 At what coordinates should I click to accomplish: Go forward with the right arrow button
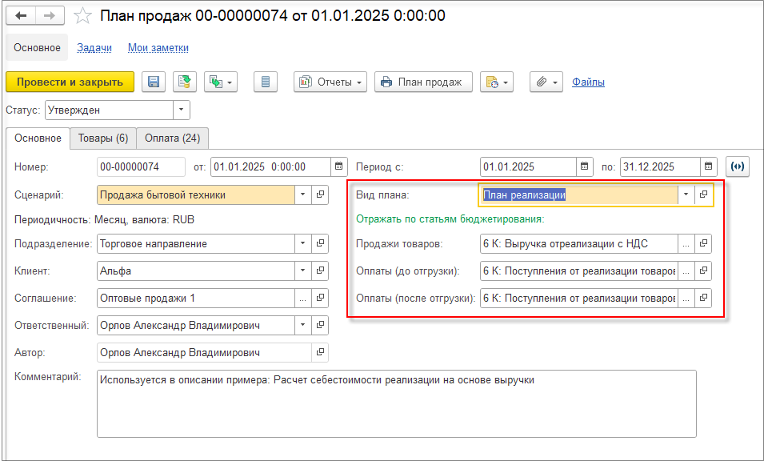point(50,16)
